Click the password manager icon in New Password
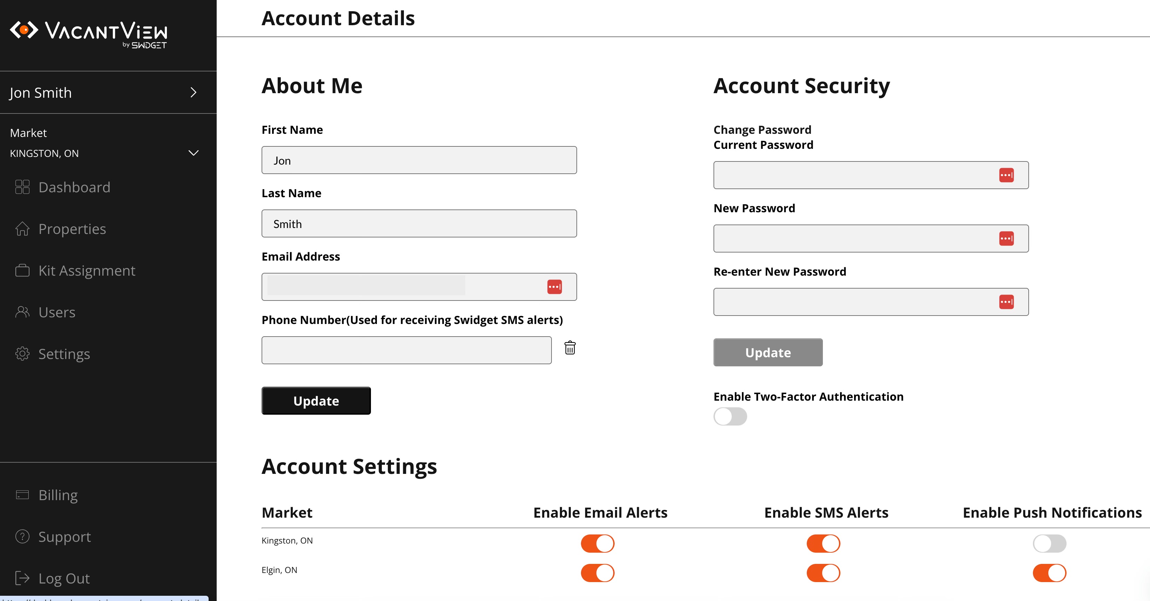Screen dimensions: 1150x601 click(1006, 239)
